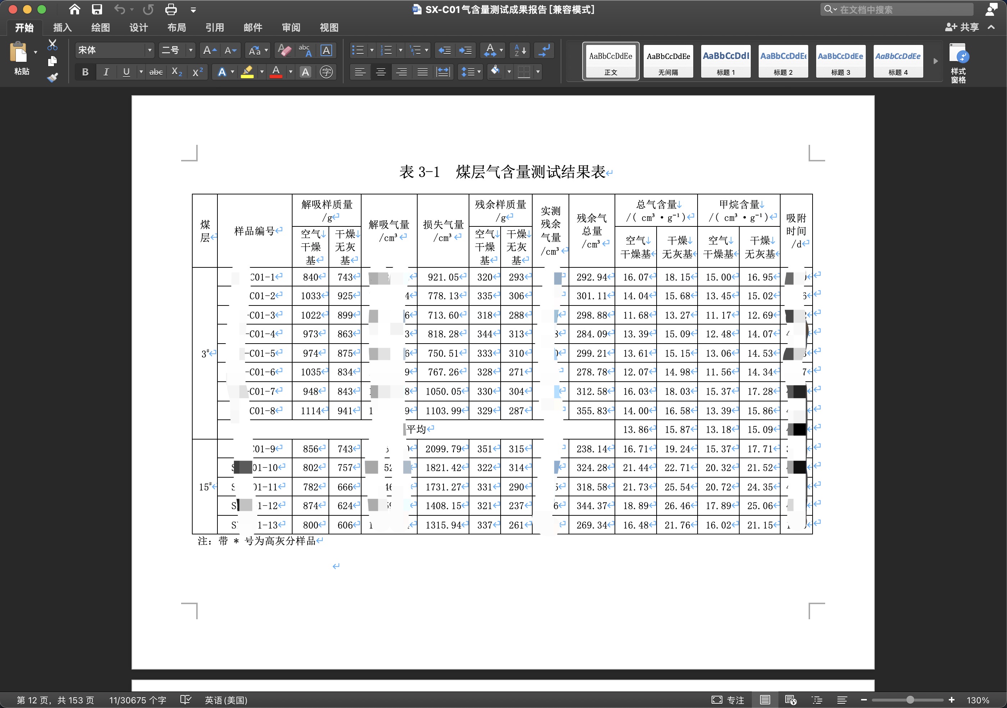
Task: Toggle character shading A button
Action: pos(306,72)
